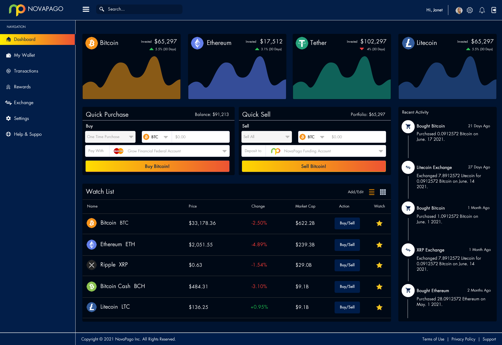Open the Privacy Policy footer link
This screenshot has height=345, width=502.
(463, 339)
